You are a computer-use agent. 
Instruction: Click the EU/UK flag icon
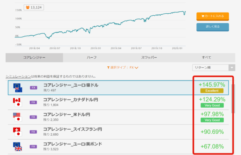click(18, 147)
